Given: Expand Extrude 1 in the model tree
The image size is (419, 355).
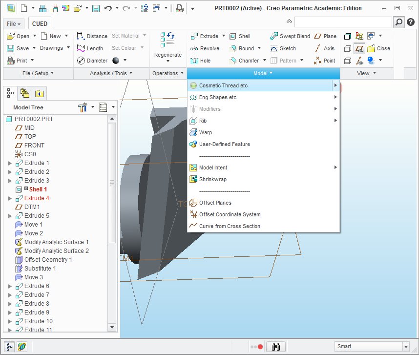Looking at the screenshot, I should pyautogui.click(x=10, y=163).
